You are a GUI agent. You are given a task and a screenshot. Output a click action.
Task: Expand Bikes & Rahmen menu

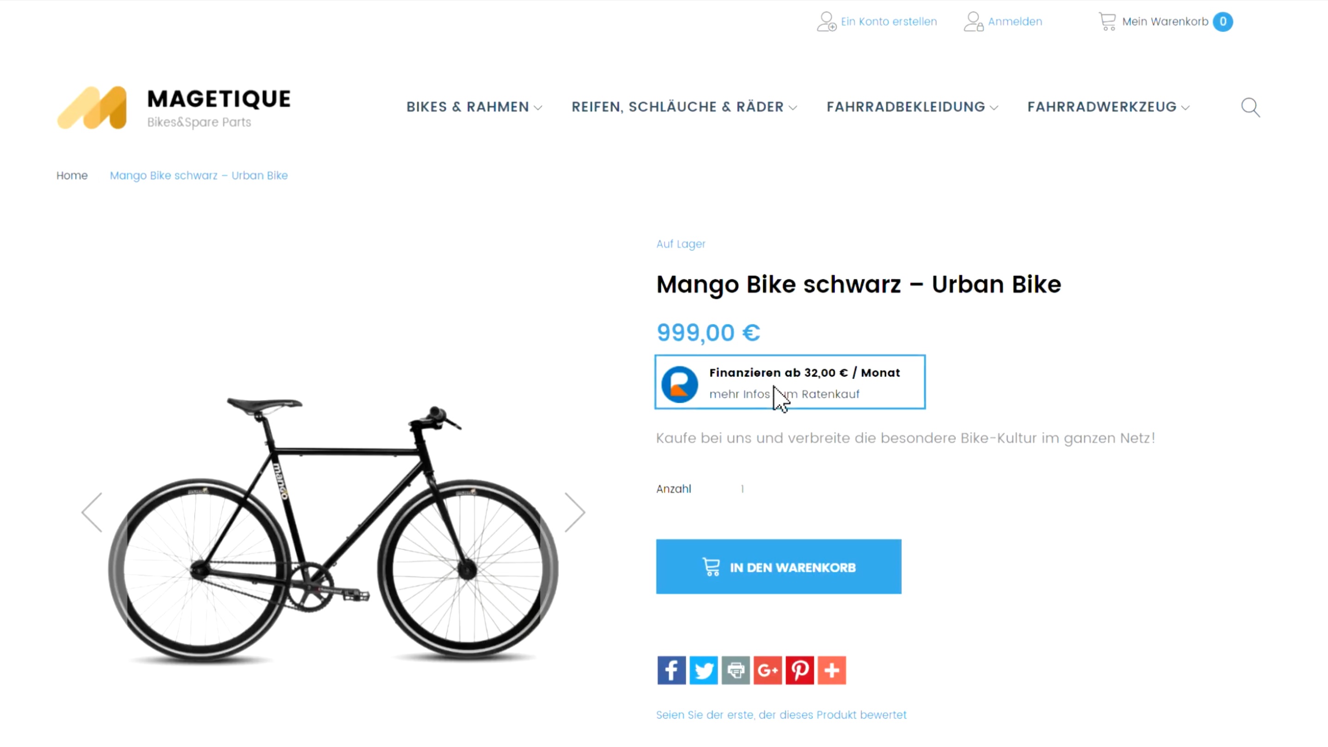tap(474, 107)
